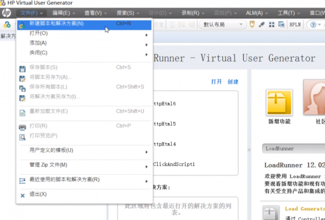Select 新建脚本和解决方案(N) menu item

[85, 25]
